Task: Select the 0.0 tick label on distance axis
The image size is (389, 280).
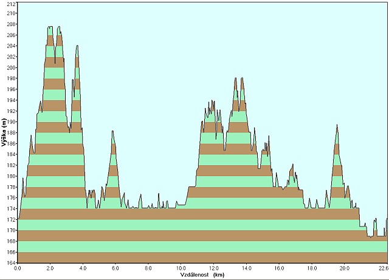Action: [x=18, y=268]
